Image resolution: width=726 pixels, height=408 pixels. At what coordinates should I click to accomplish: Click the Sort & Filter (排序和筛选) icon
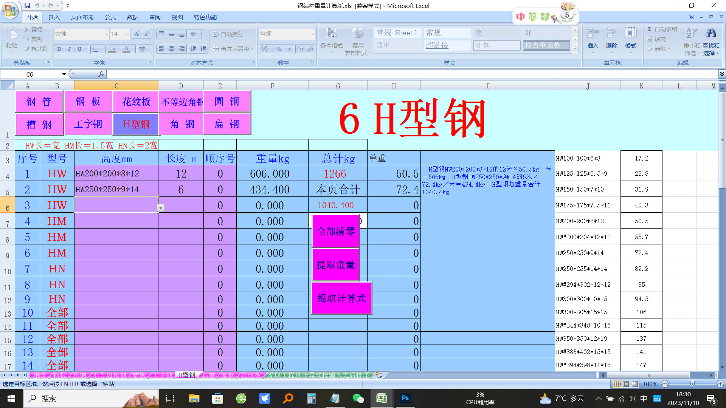[x=692, y=33]
